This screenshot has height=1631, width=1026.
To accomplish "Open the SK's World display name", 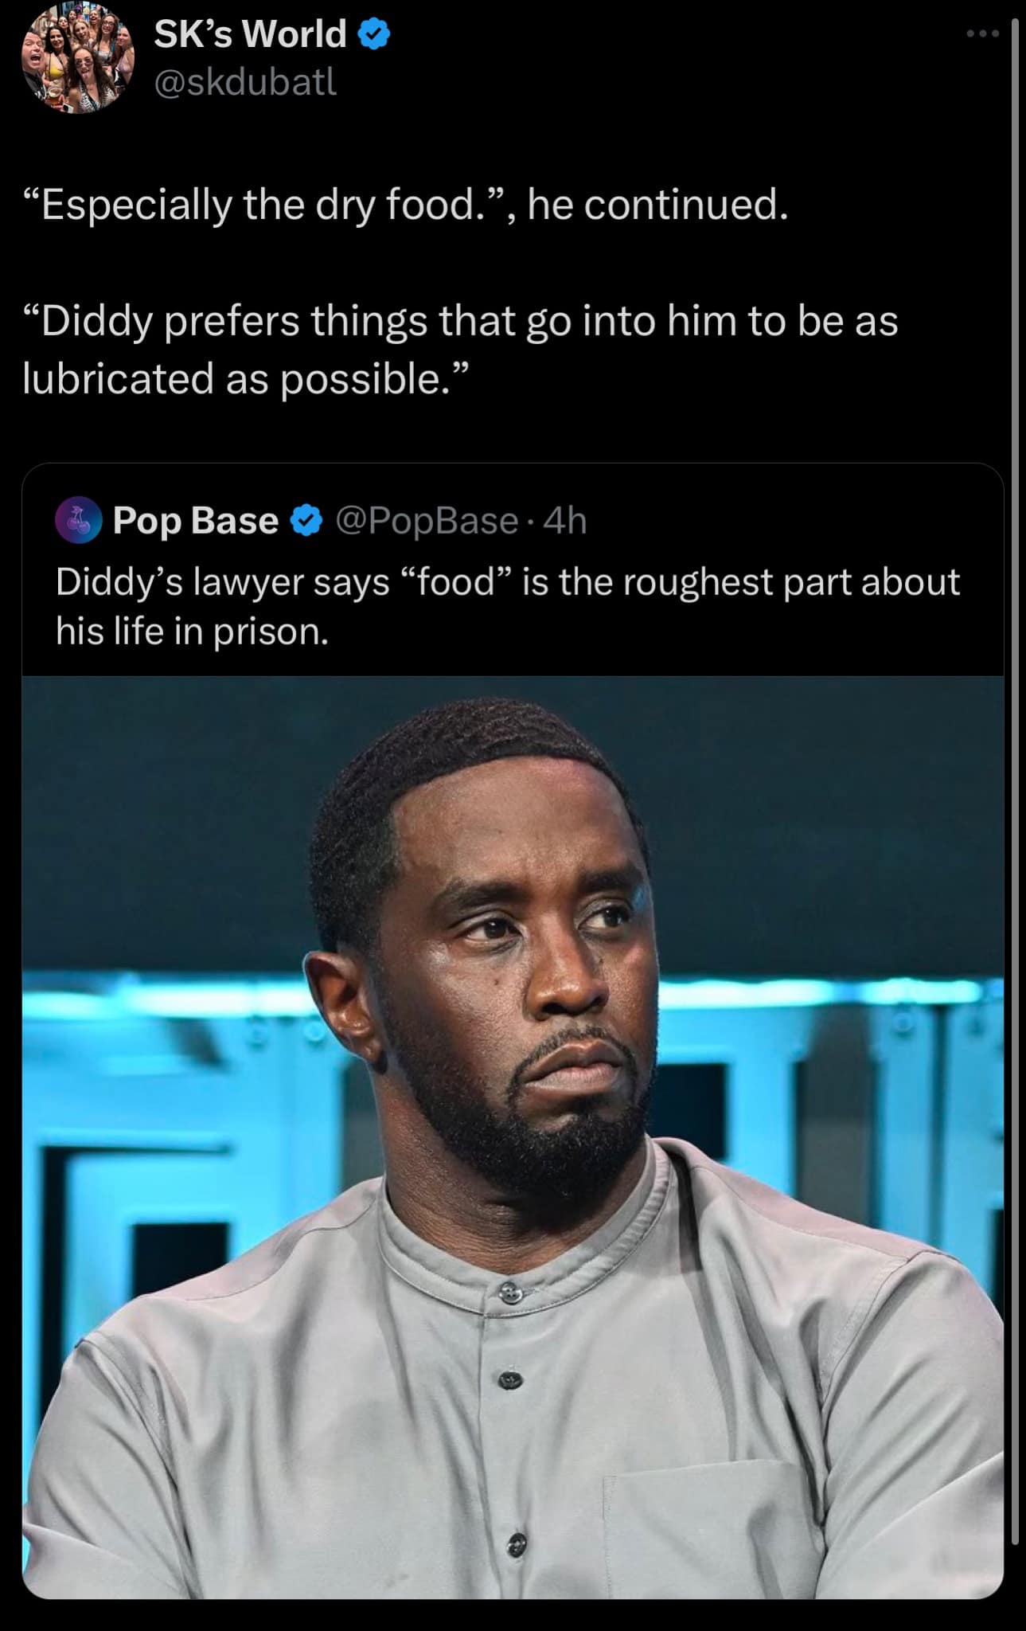I will [x=250, y=34].
